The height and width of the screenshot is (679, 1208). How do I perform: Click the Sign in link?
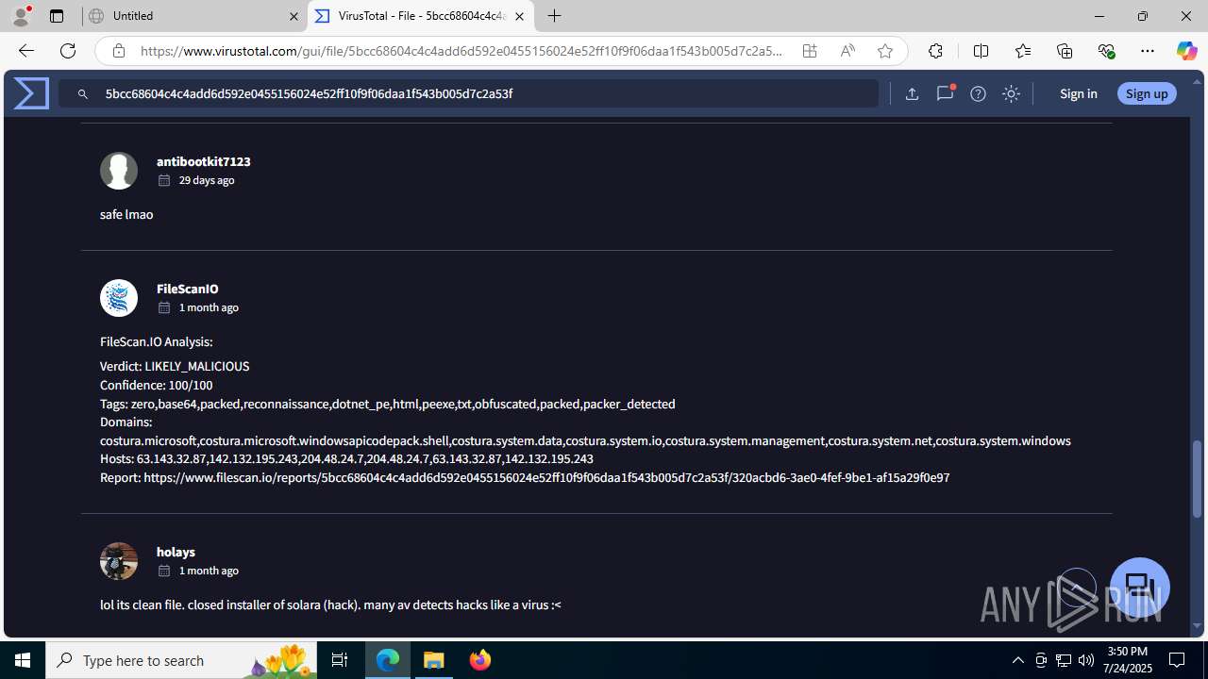pyautogui.click(x=1078, y=93)
